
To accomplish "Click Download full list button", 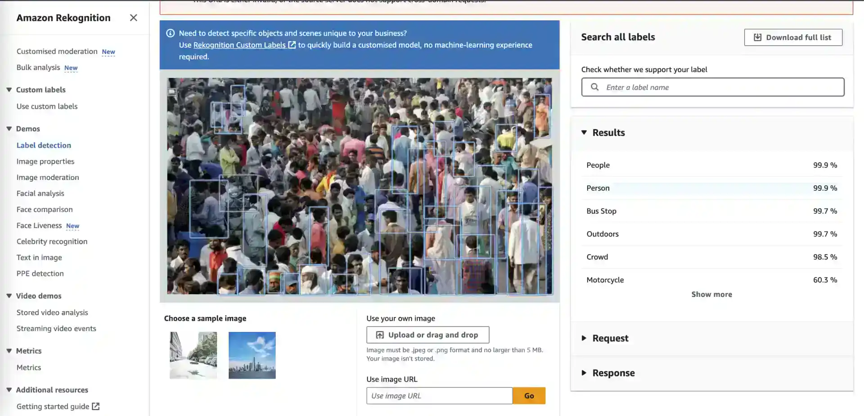I will click(x=793, y=37).
